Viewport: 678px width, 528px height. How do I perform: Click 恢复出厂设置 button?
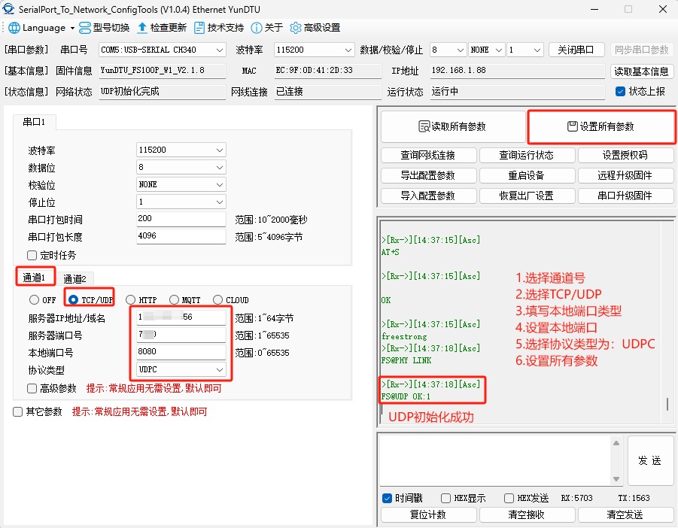[x=527, y=196]
